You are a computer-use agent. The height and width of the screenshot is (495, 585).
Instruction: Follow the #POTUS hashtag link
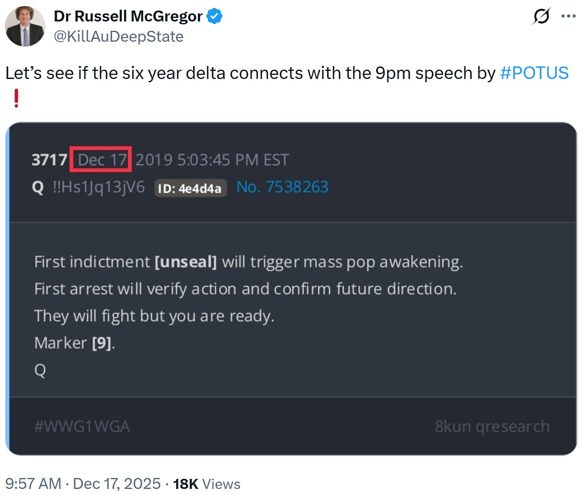tap(534, 73)
